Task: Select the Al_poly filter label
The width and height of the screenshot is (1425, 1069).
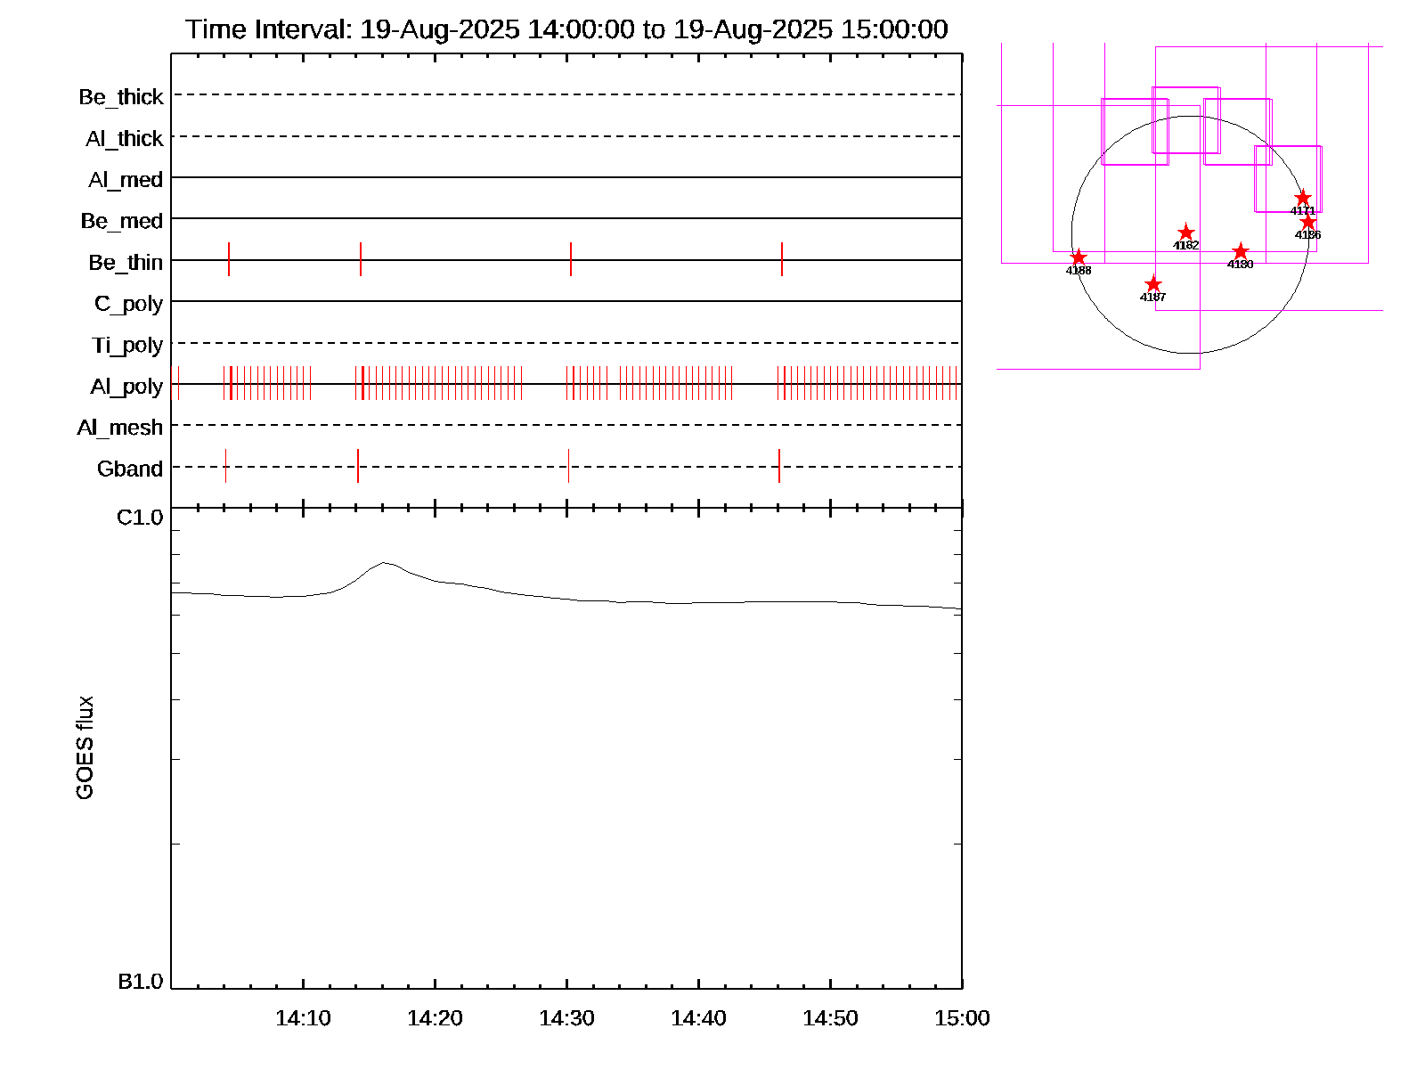Action: click(126, 387)
